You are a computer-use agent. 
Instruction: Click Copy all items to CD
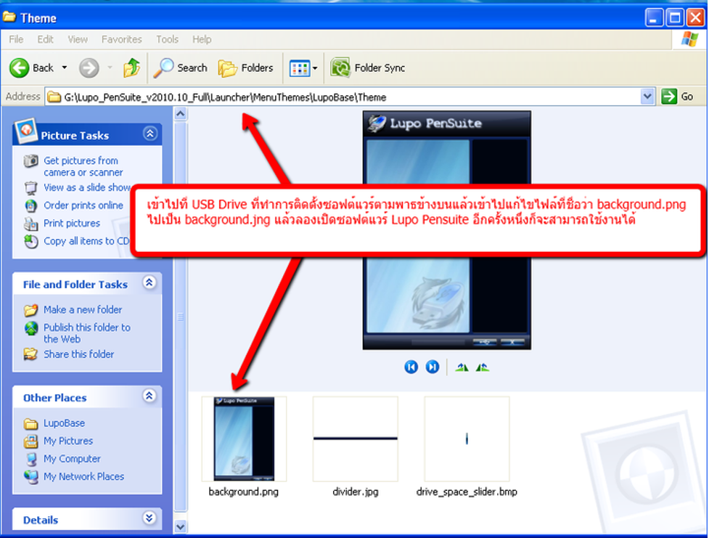point(86,241)
